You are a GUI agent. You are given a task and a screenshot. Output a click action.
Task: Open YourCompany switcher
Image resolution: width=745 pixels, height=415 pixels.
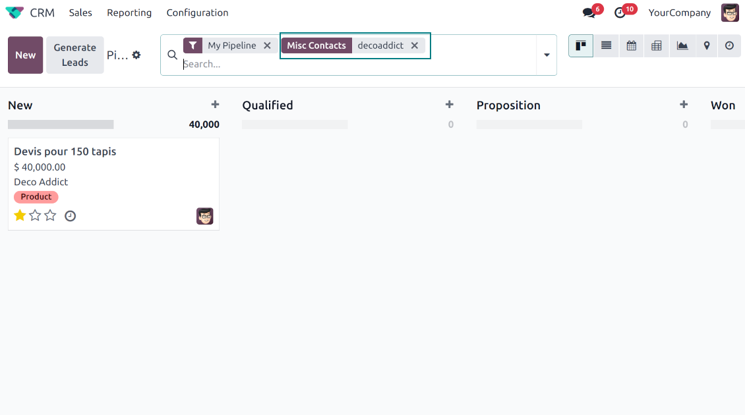point(679,13)
